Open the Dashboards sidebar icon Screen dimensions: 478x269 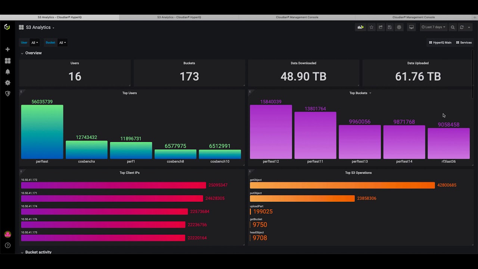click(x=7, y=61)
